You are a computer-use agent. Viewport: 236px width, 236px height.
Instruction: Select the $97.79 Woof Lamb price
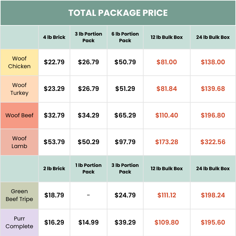click(x=125, y=142)
